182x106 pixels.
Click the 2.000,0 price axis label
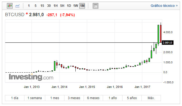click(x=168, y=52)
